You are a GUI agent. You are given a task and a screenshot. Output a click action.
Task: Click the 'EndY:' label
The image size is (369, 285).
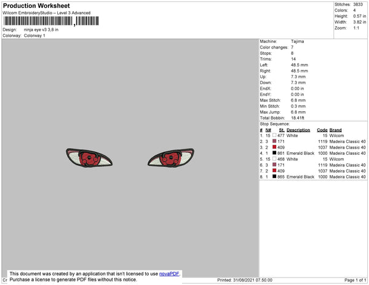pyautogui.click(x=266, y=95)
